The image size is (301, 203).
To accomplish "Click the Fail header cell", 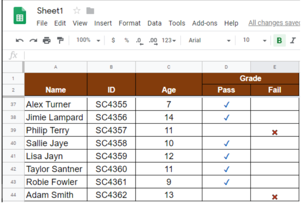I will pos(275,90).
